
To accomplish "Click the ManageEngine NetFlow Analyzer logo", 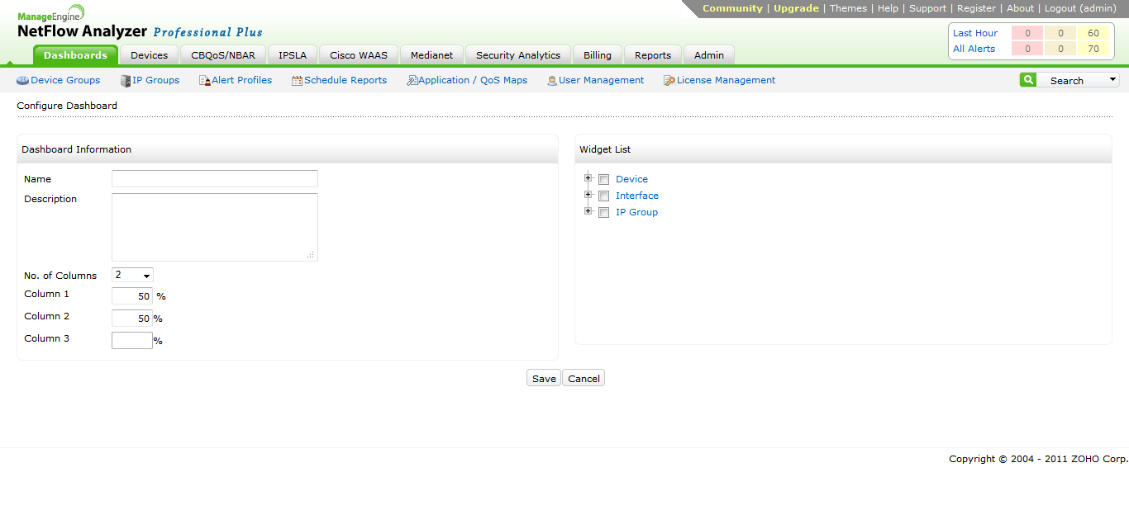I will [x=140, y=23].
